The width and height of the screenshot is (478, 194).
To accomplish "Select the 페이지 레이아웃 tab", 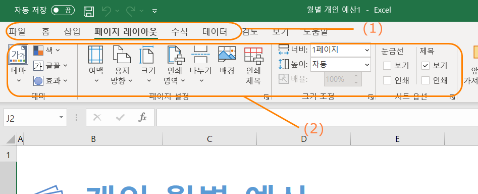I will click(x=126, y=31).
